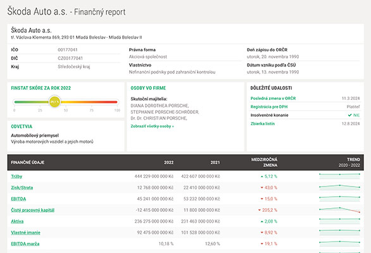This screenshot has width=371, height=253.
Task: Click DIČ value CZ00177041
Action: [x=70, y=58]
